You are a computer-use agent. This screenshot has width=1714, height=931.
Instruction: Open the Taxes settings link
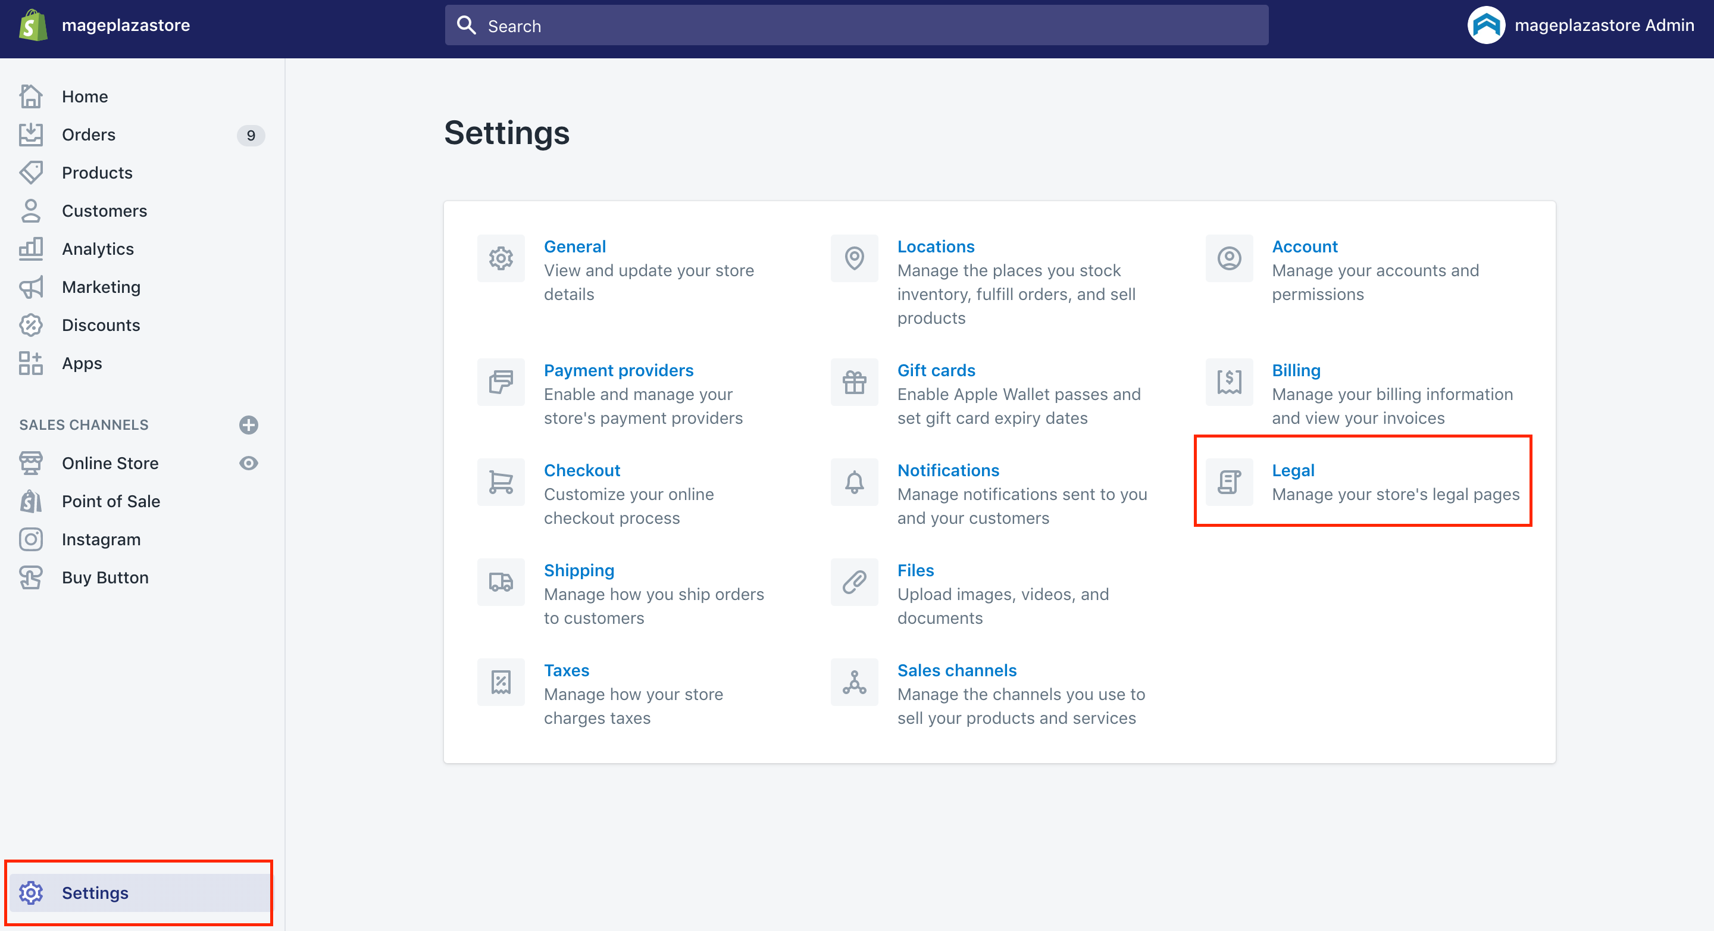566,670
